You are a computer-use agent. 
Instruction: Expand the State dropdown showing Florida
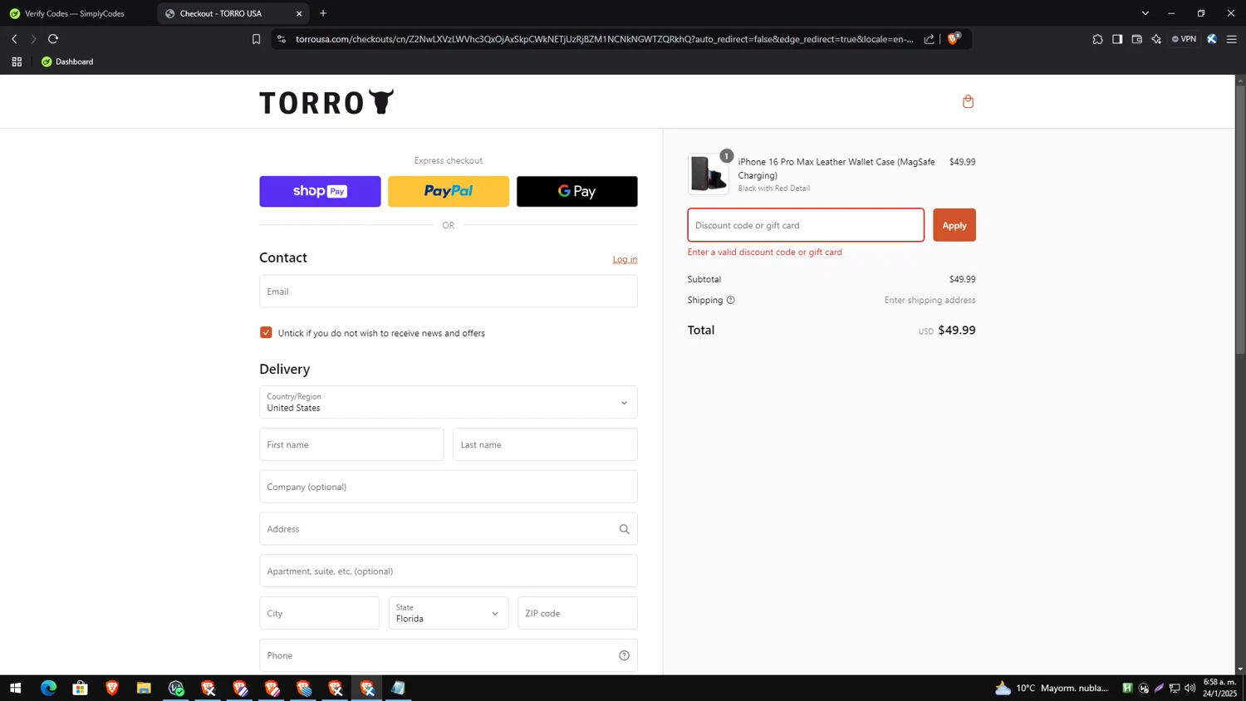click(449, 613)
